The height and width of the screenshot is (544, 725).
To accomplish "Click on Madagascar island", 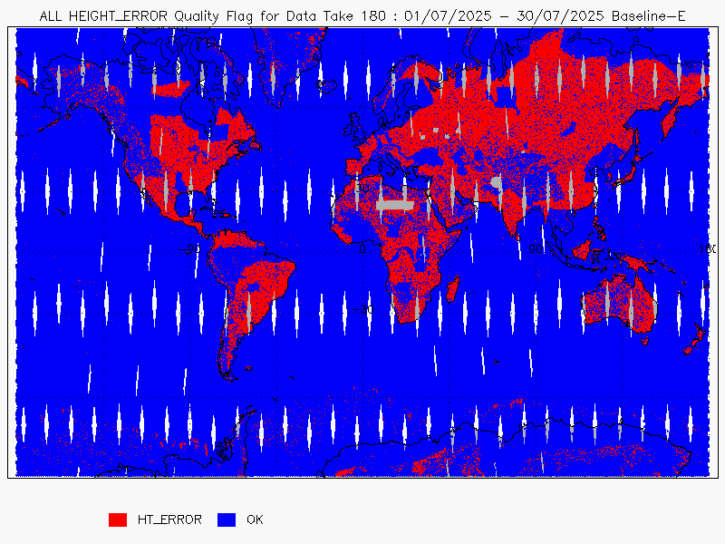I will click(453, 287).
